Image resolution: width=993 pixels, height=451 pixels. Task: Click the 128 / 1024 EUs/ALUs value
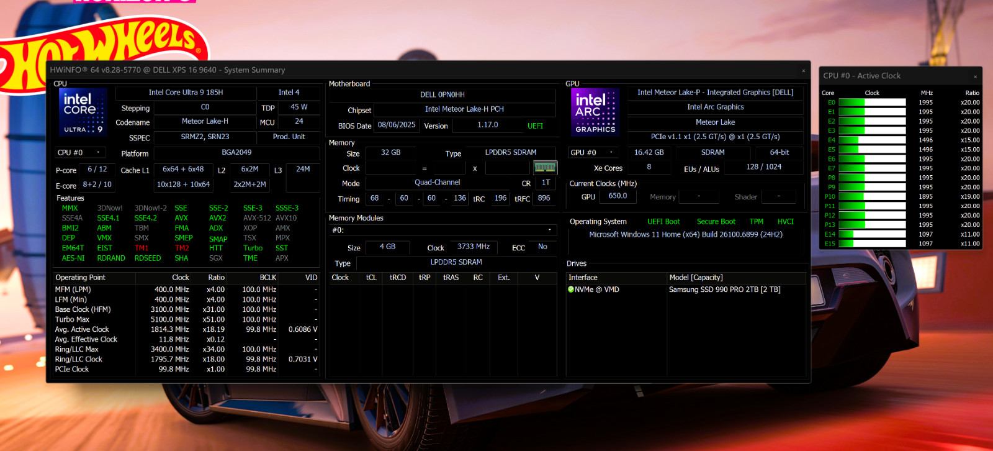[x=764, y=167]
